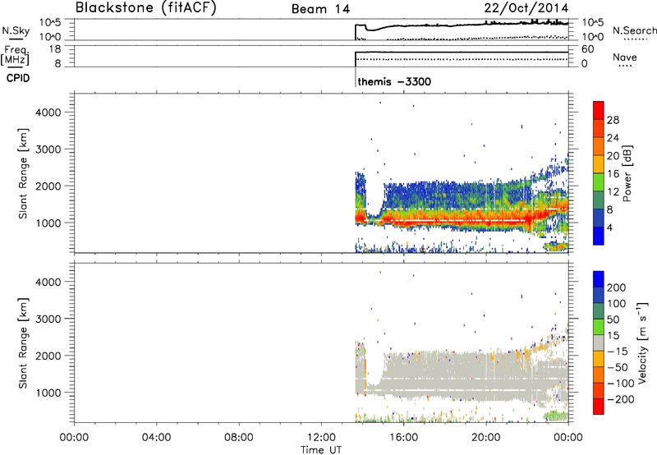Click the 'Slant Range [km]' label of velocity panel
Image resolution: width=657 pixels, height=455 pixels.
[23, 343]
